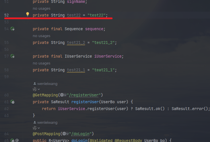
Task: Click "no usages" hint above test22 field
Action: [42, 9]
